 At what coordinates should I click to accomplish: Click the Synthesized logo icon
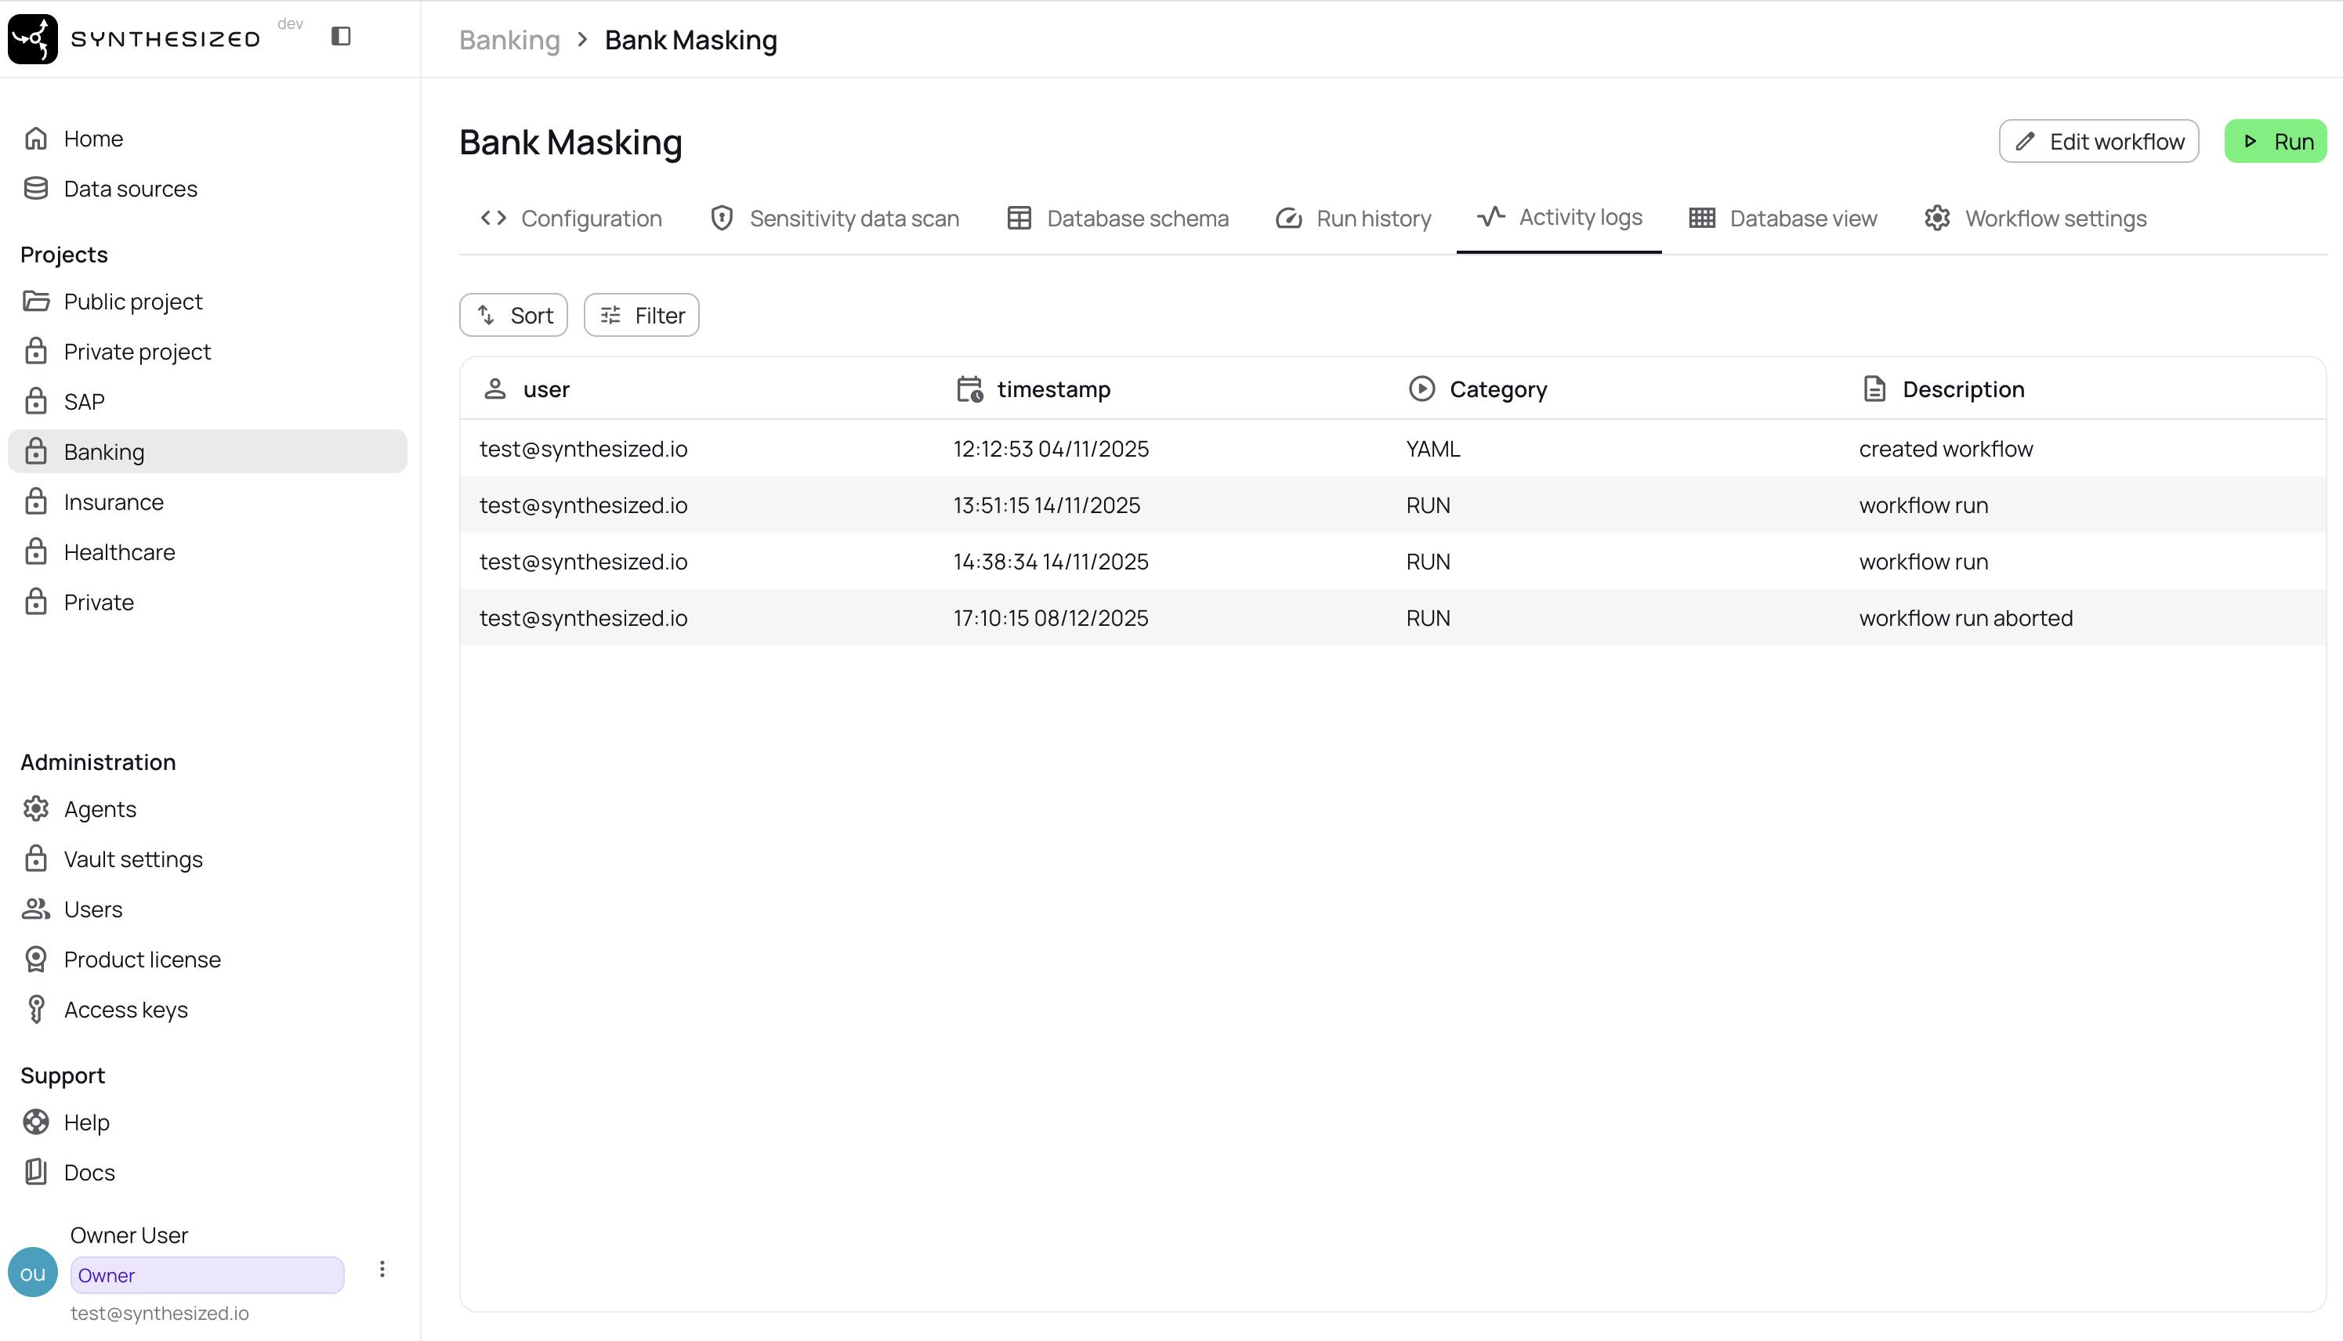tap(33, 38)
